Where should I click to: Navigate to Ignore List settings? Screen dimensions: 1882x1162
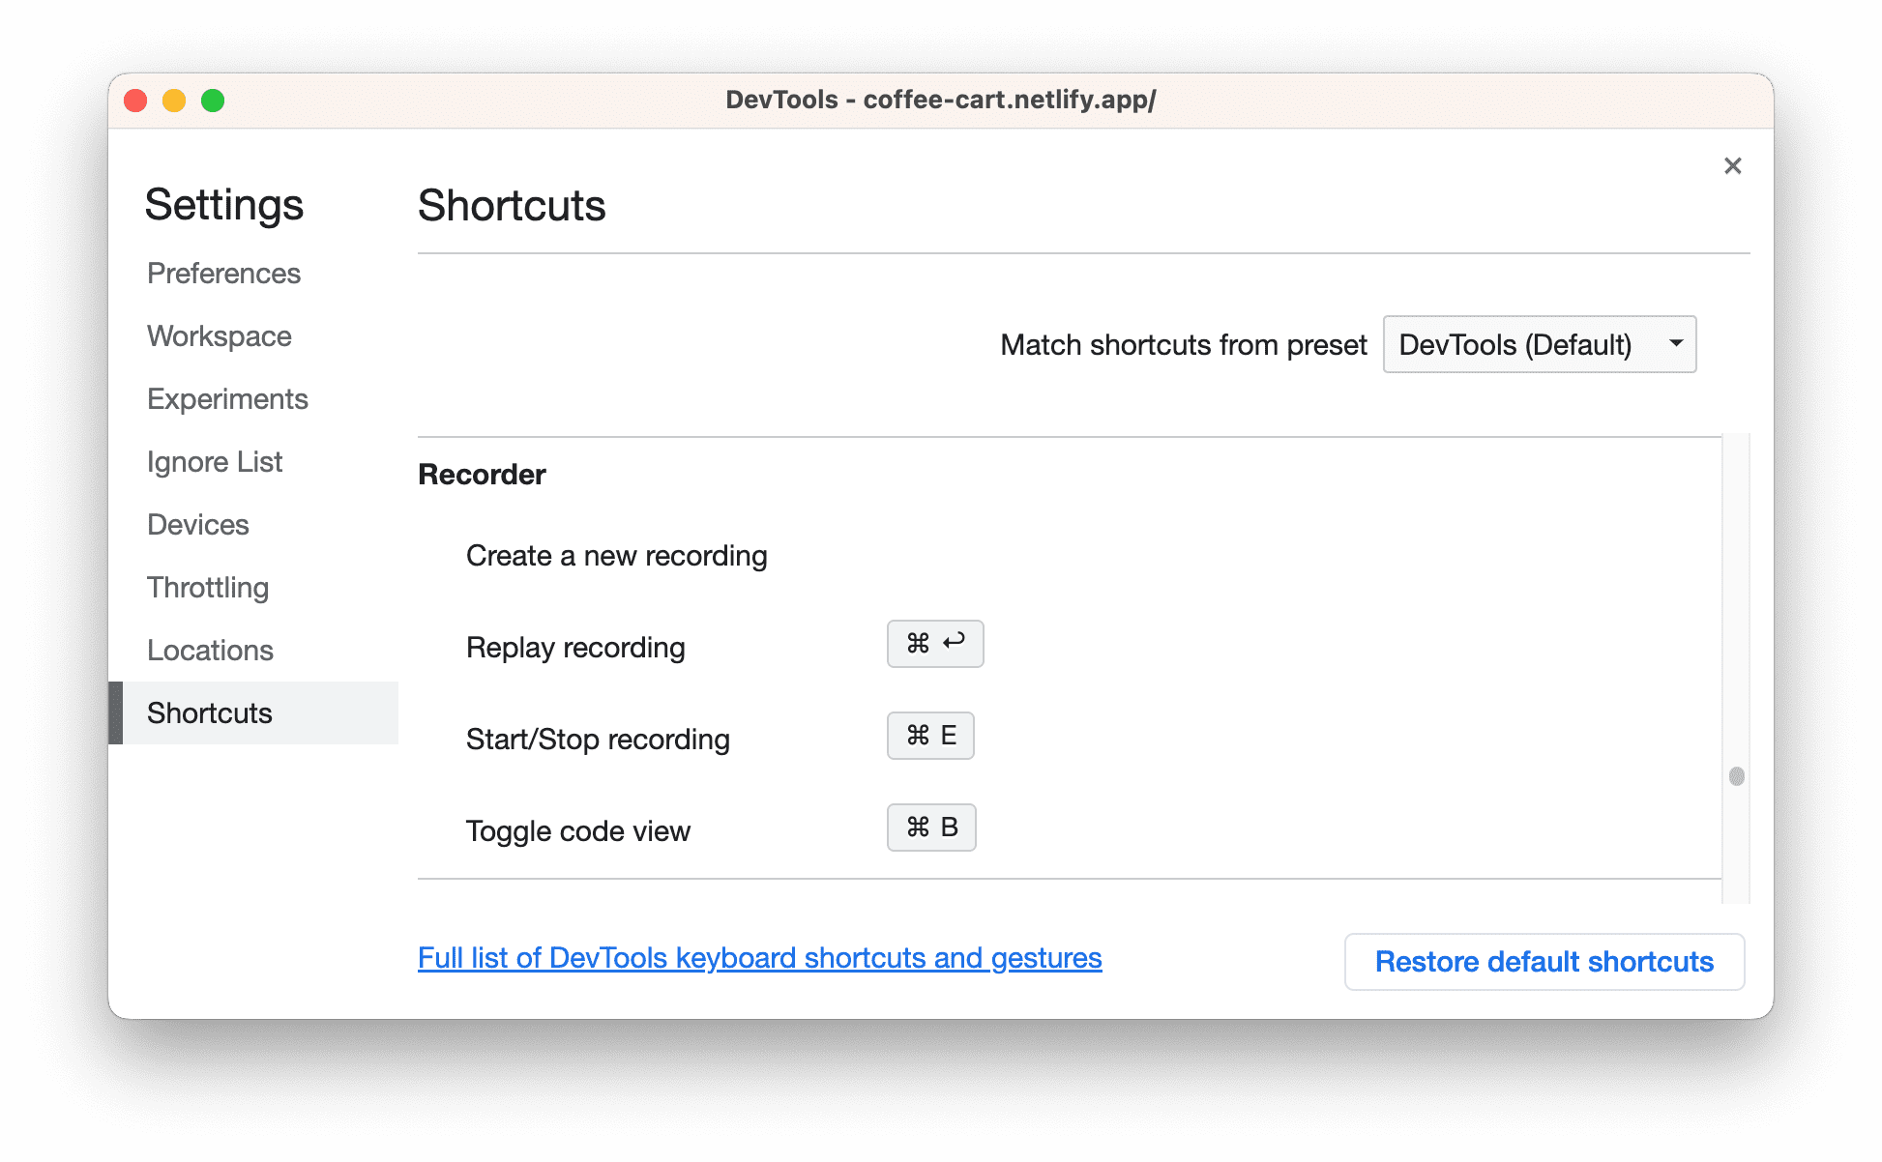click(215, 461)
